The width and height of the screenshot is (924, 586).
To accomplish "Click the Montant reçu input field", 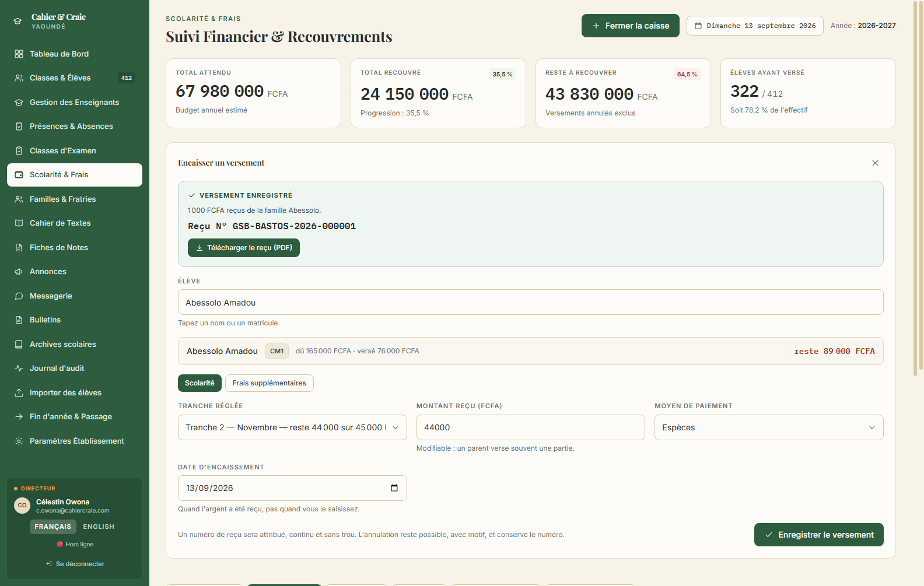I will [x=531, y=427].
